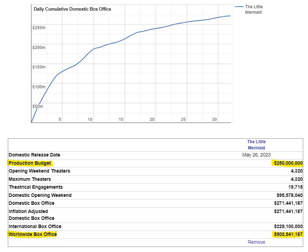Select the May 26, 2023 release date
Screen dimensions: 308x252
point(256,155)
